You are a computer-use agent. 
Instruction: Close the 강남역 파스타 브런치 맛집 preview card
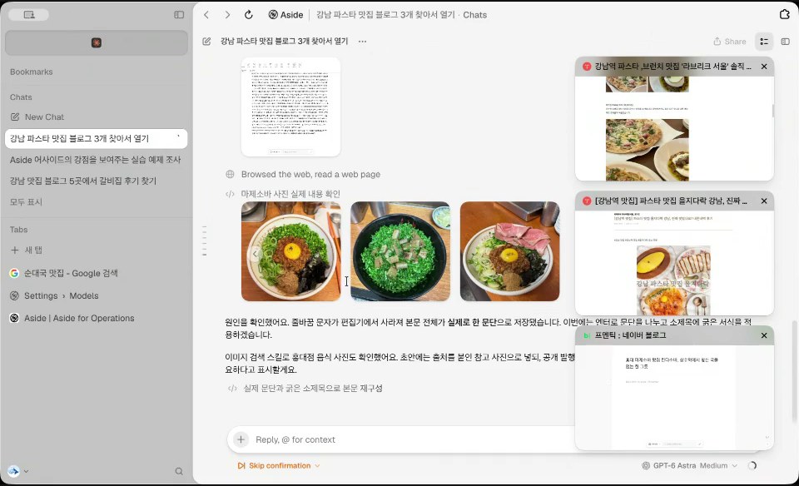pyautogui.click(x=764, y=67)
